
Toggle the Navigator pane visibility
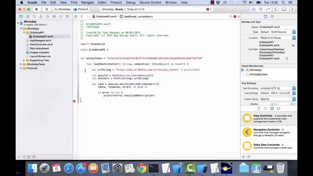(x=277, y=9)
